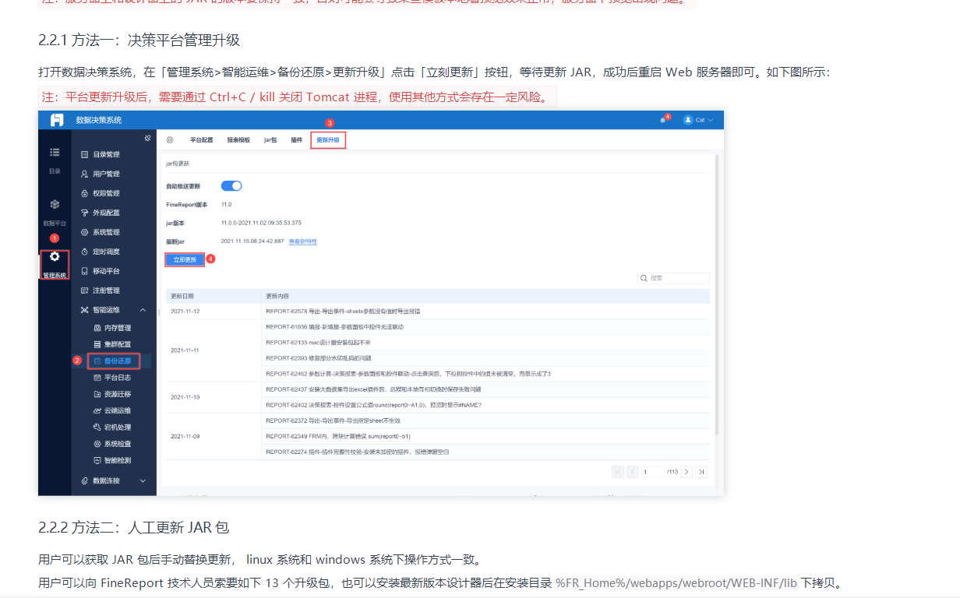
Task: Open 备份还原 in the sidebar
Action: 114,361
